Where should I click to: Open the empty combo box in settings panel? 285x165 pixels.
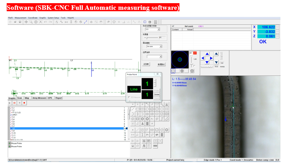(x=160, y=56)
